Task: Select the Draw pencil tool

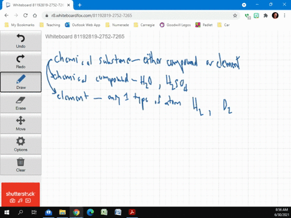Action: coord(21,82)
